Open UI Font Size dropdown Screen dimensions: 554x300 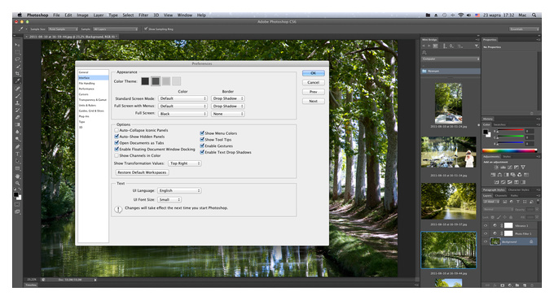click(169, 200)
